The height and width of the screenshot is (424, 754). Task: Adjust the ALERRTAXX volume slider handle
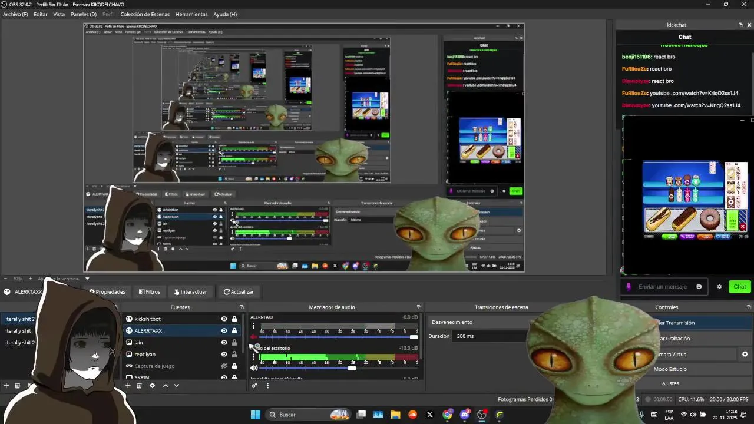pos(414,337)
